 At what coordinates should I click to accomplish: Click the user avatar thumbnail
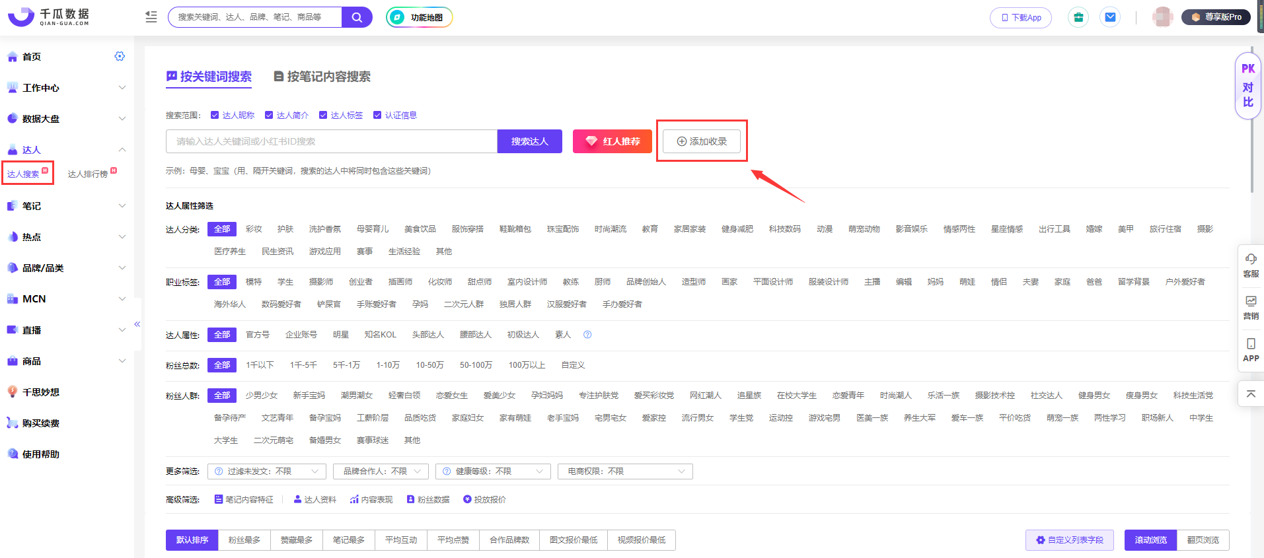[x=1162, y=17]
